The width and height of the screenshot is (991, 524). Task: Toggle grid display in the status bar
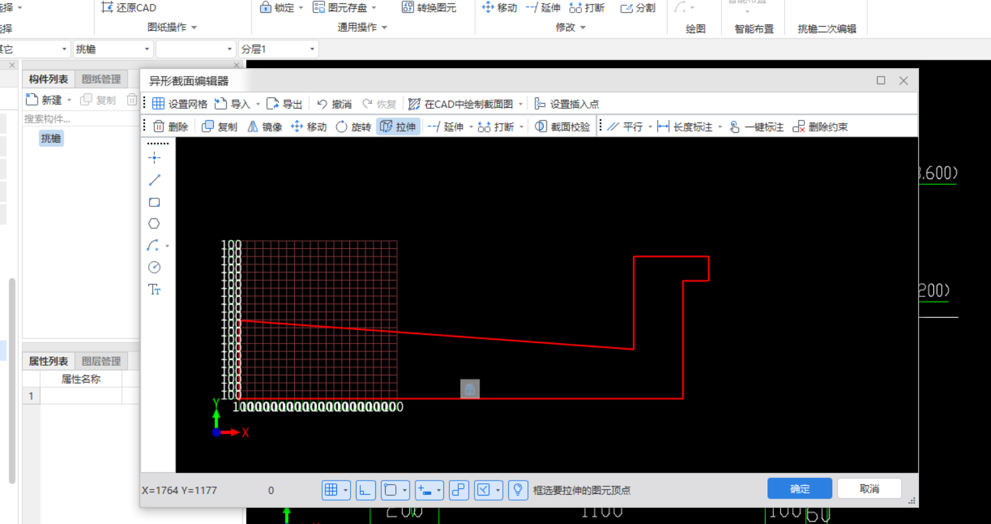click(x=331, y=490)
